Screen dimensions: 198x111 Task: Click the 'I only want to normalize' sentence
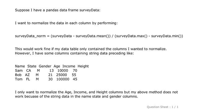(x=96, y=94)
